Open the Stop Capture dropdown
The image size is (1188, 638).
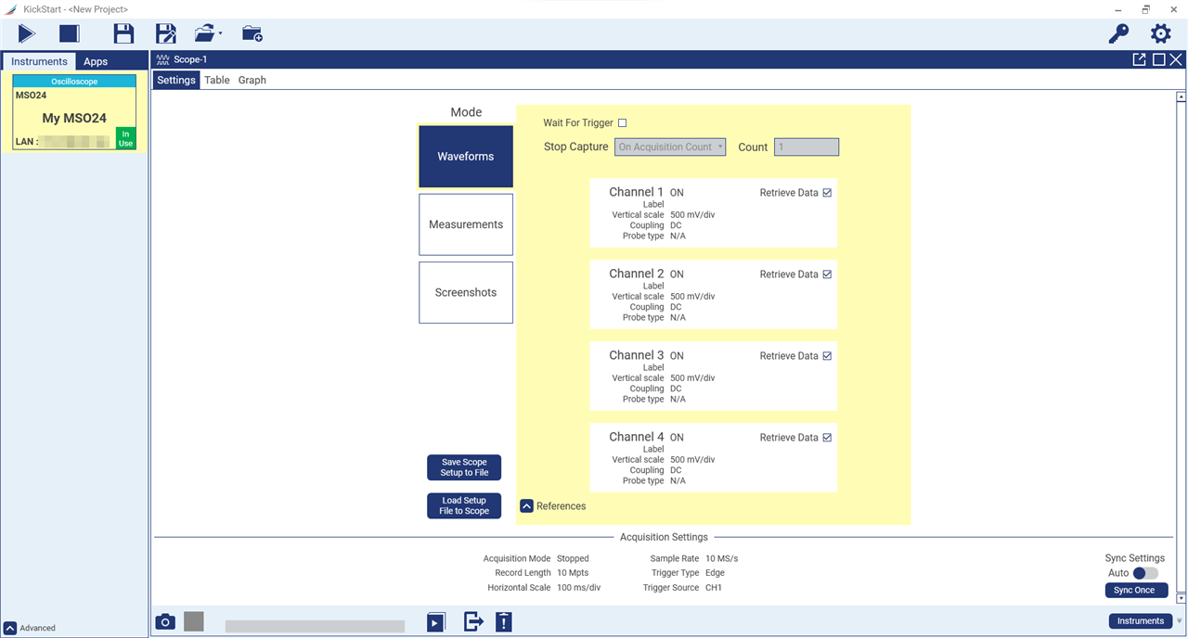pyautogui.click(x=670, y=147)
